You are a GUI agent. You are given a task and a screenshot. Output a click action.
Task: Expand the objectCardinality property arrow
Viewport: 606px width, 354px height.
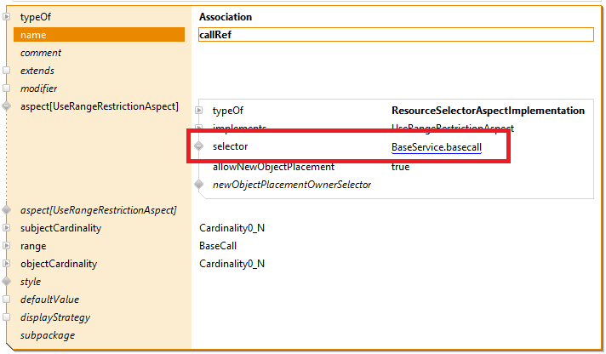(x=8, y=264)
